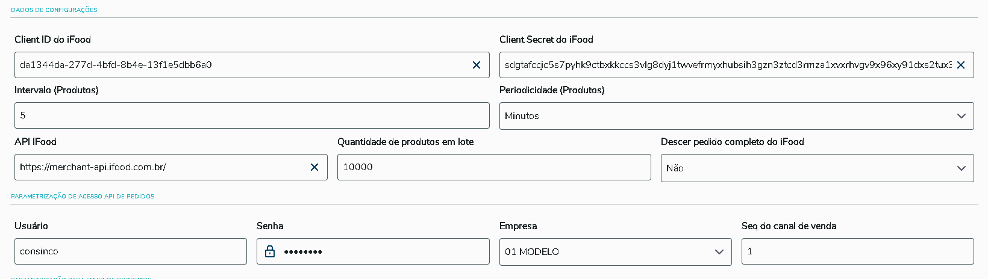The height and width of the screenshot is (279, 988).
Task: Open the Minutos periodicity dropdown
Action: [723, 116]
